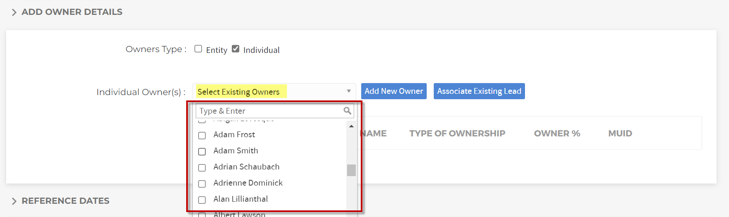Click the Add Owner Details heading

[x=72, y=12]
